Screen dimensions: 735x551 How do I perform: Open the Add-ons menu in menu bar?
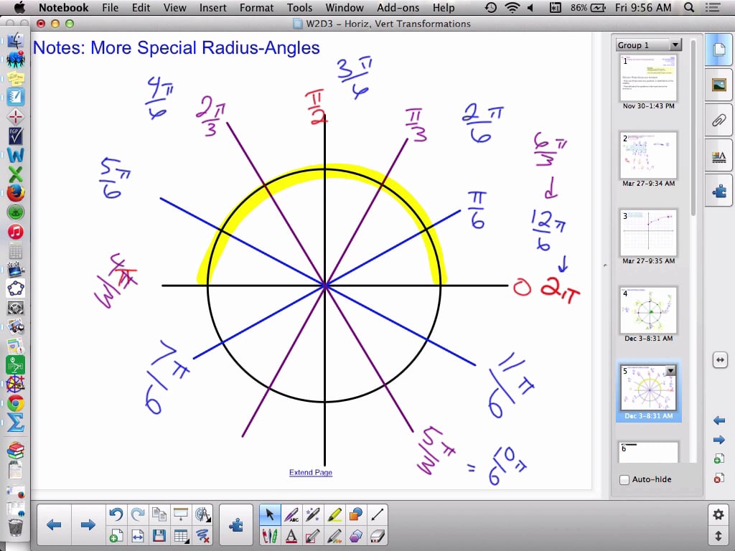pos(398,7)
